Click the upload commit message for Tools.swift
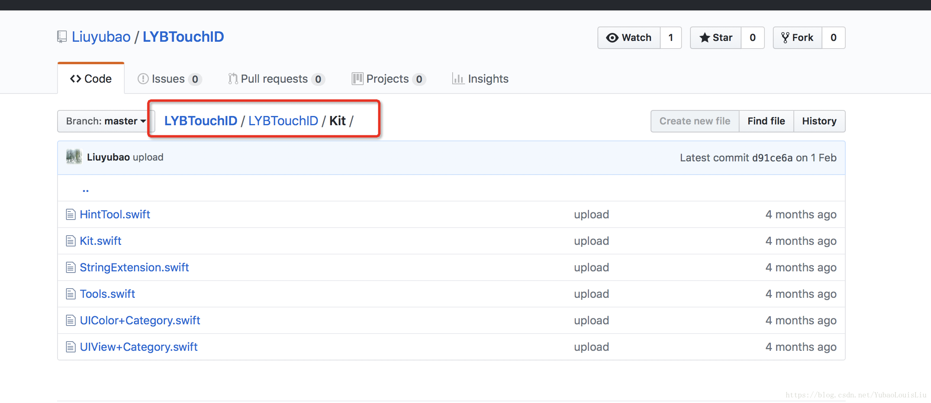931x403 pixels. [591, 294]
